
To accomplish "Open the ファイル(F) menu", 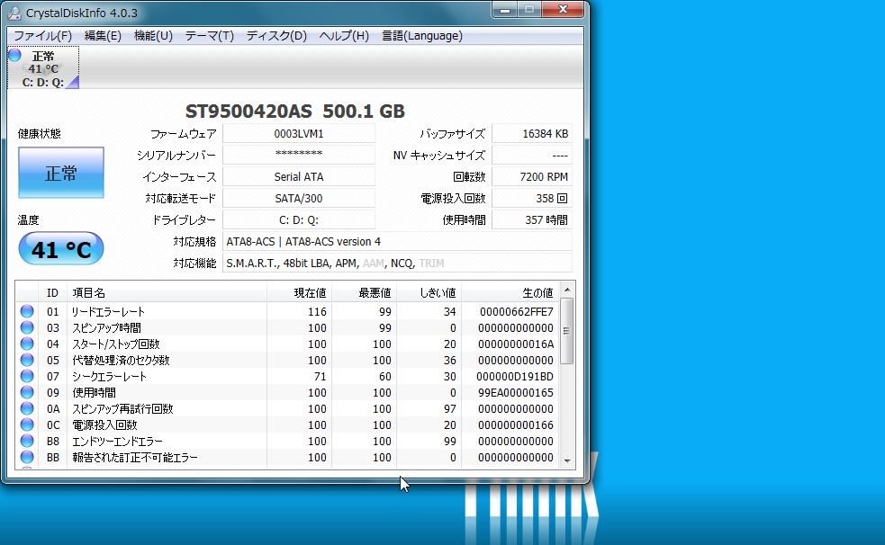I will (42, 36).
